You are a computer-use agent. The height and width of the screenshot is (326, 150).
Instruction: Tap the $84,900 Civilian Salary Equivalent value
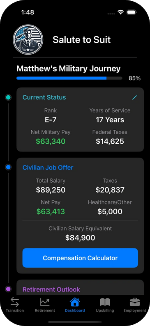click(80, 238)
